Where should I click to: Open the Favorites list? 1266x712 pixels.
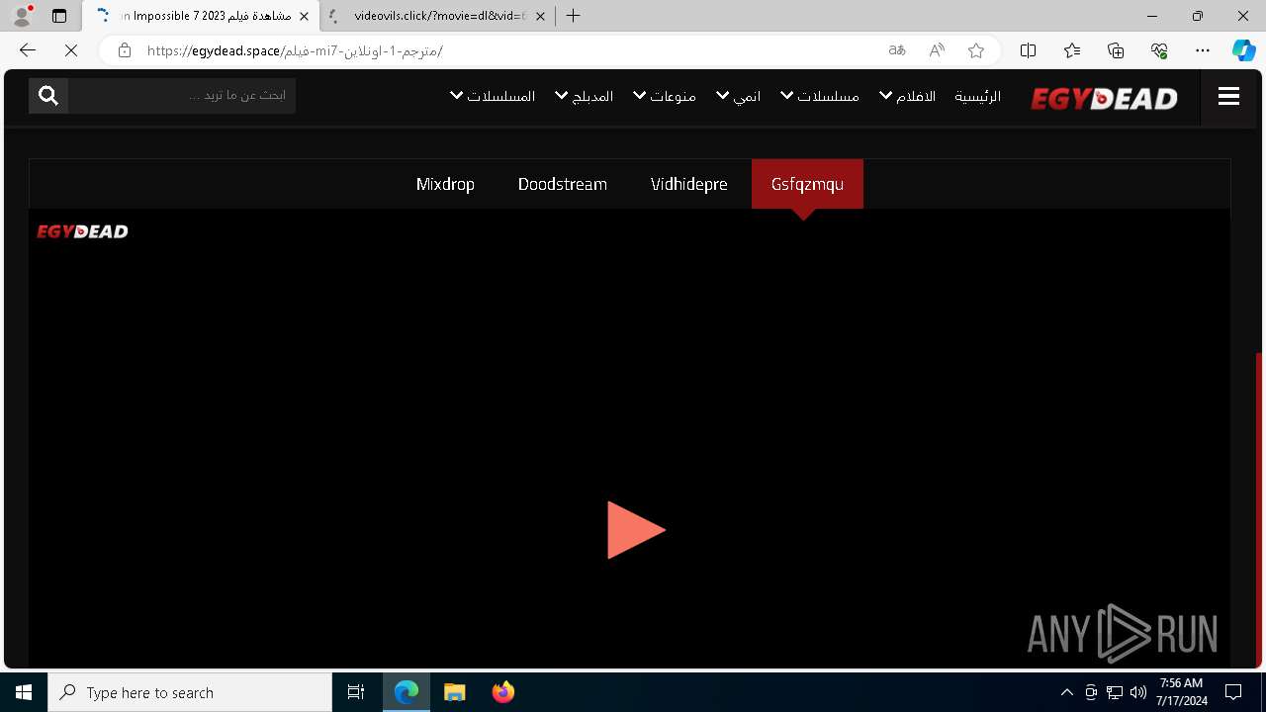point(1072,50)
